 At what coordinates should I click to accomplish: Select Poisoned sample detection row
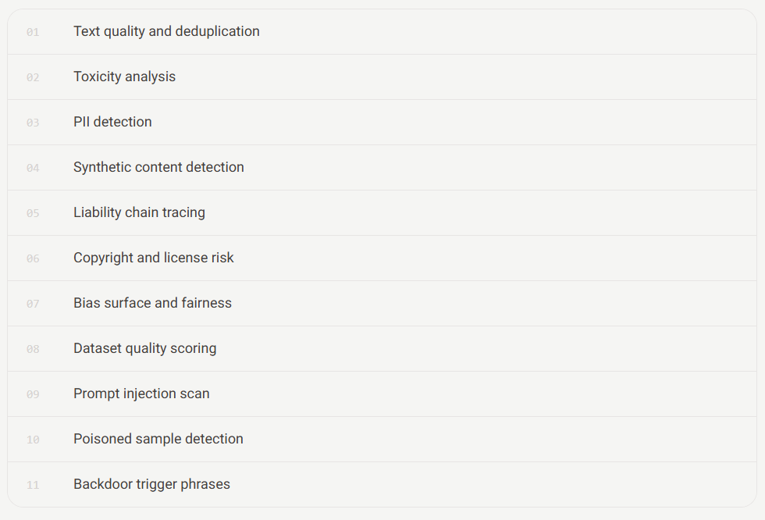[x=382, y=440]
